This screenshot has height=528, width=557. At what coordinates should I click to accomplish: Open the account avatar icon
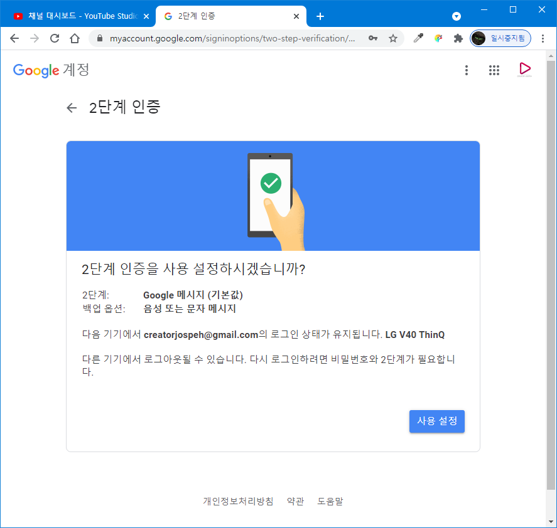(x=524, y=70)
